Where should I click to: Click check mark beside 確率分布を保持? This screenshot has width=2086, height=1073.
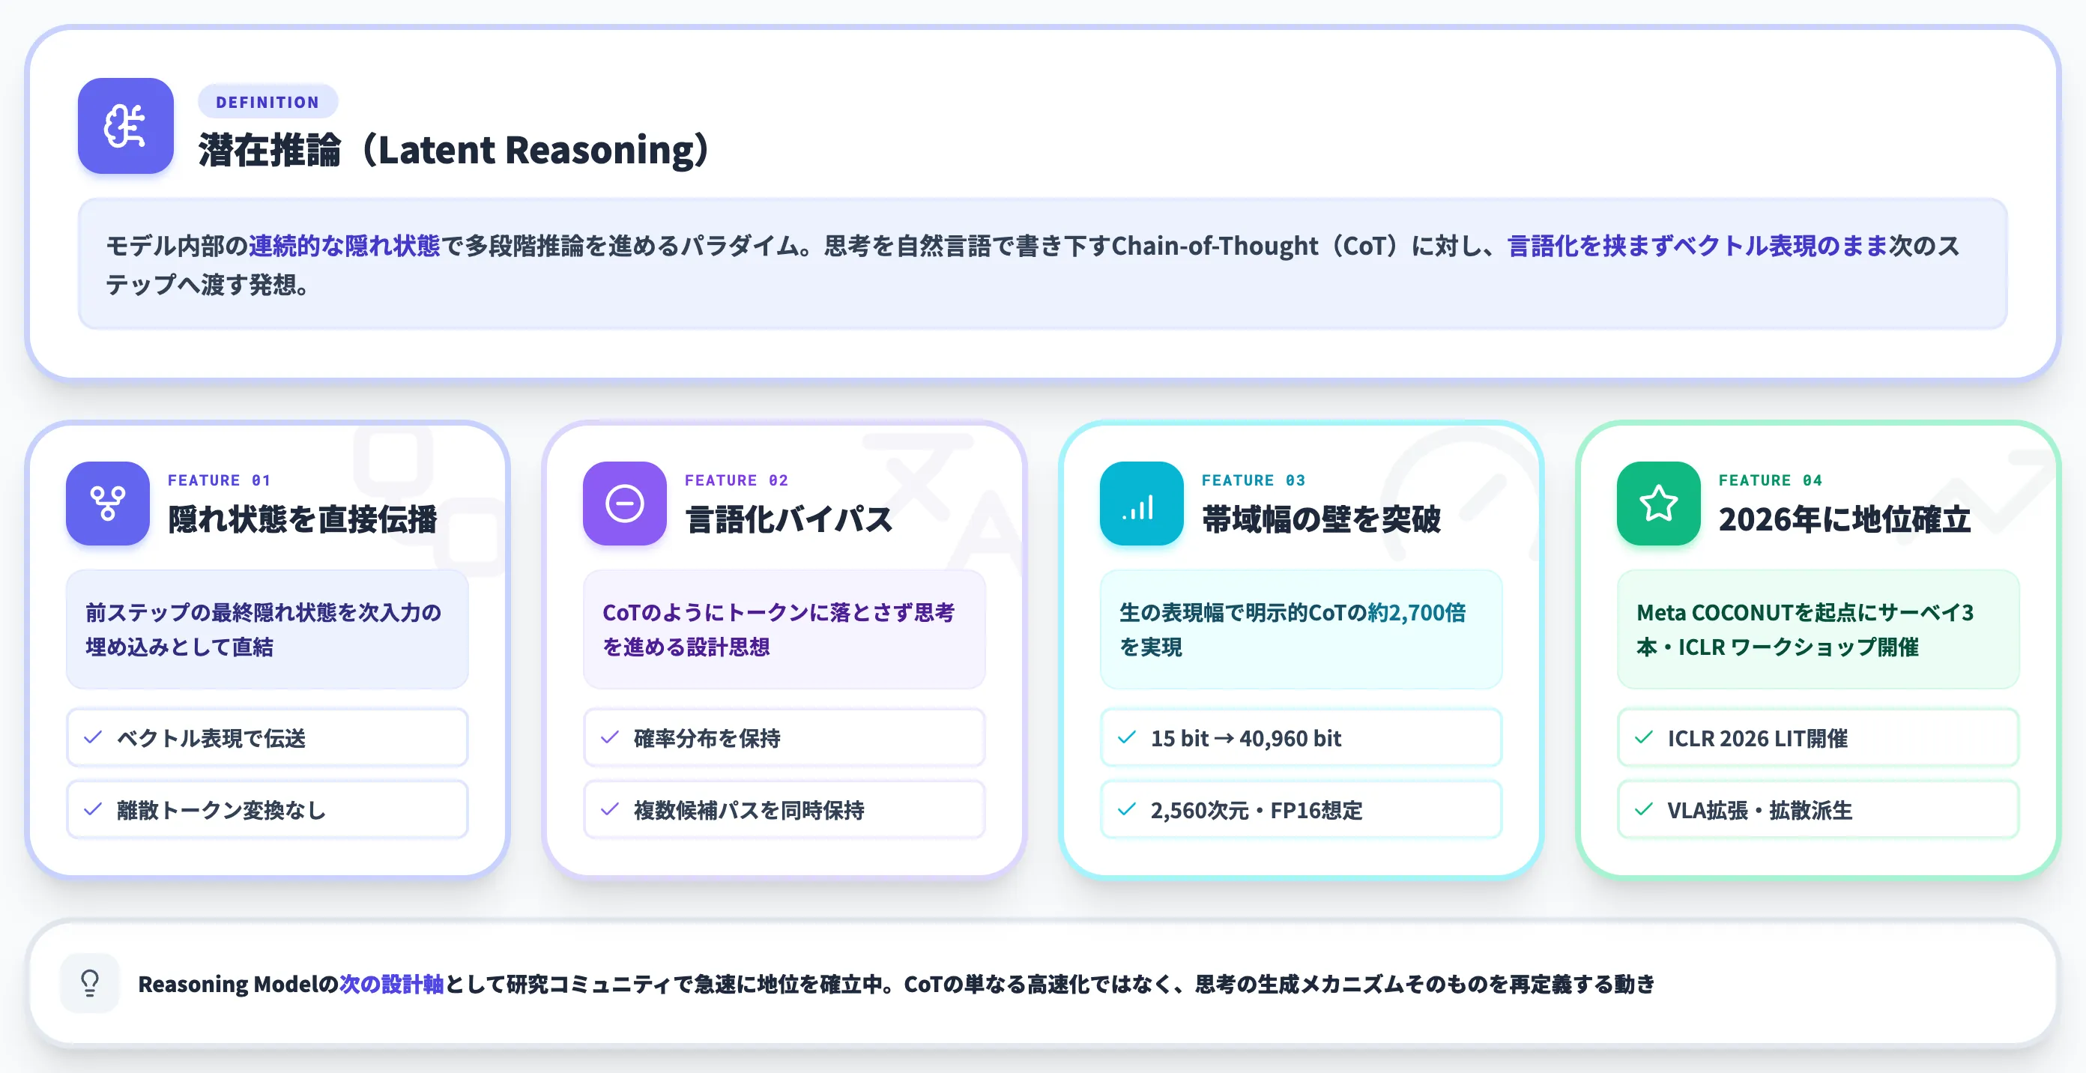coord(610,737)
